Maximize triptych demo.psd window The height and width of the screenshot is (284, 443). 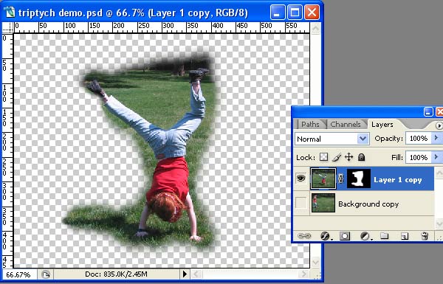click(295, 13)
